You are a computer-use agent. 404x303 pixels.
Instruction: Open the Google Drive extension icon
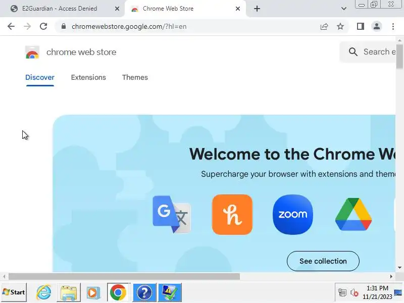[353, 214]
